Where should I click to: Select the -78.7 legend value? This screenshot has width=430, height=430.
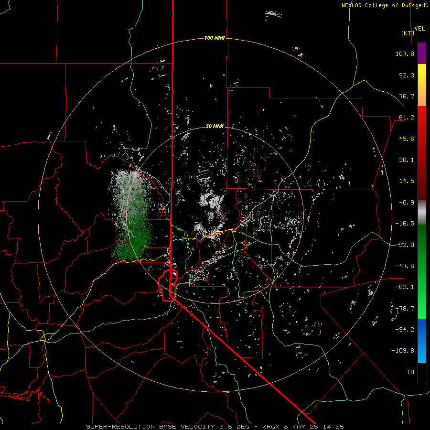coord(405,309)
